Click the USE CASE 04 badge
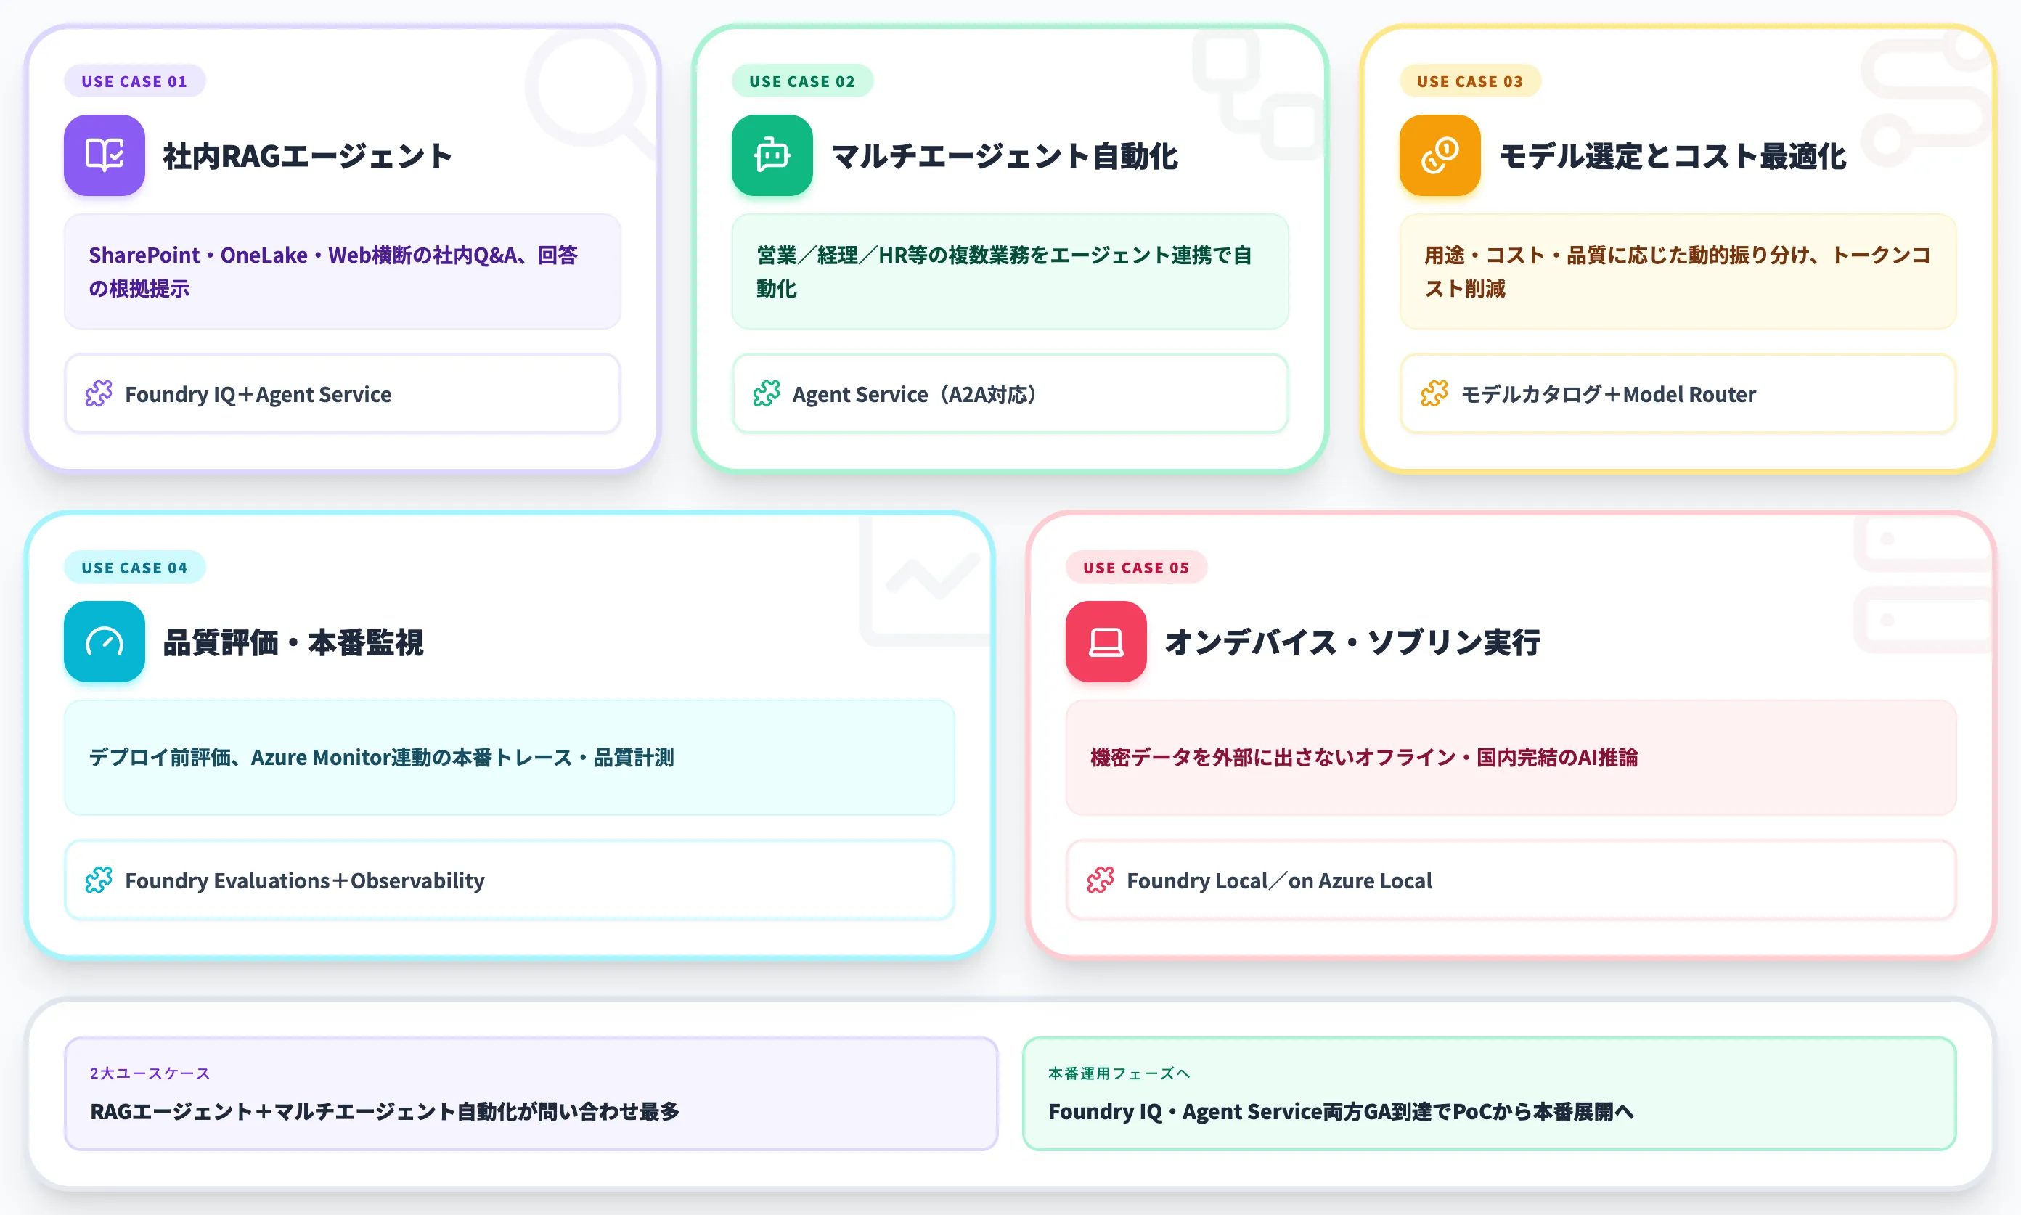Viewport: 2021px width, 1215px height. [x=134, y=568]
